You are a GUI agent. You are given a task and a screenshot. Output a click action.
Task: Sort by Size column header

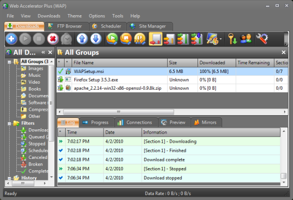[x=182, y=63]
